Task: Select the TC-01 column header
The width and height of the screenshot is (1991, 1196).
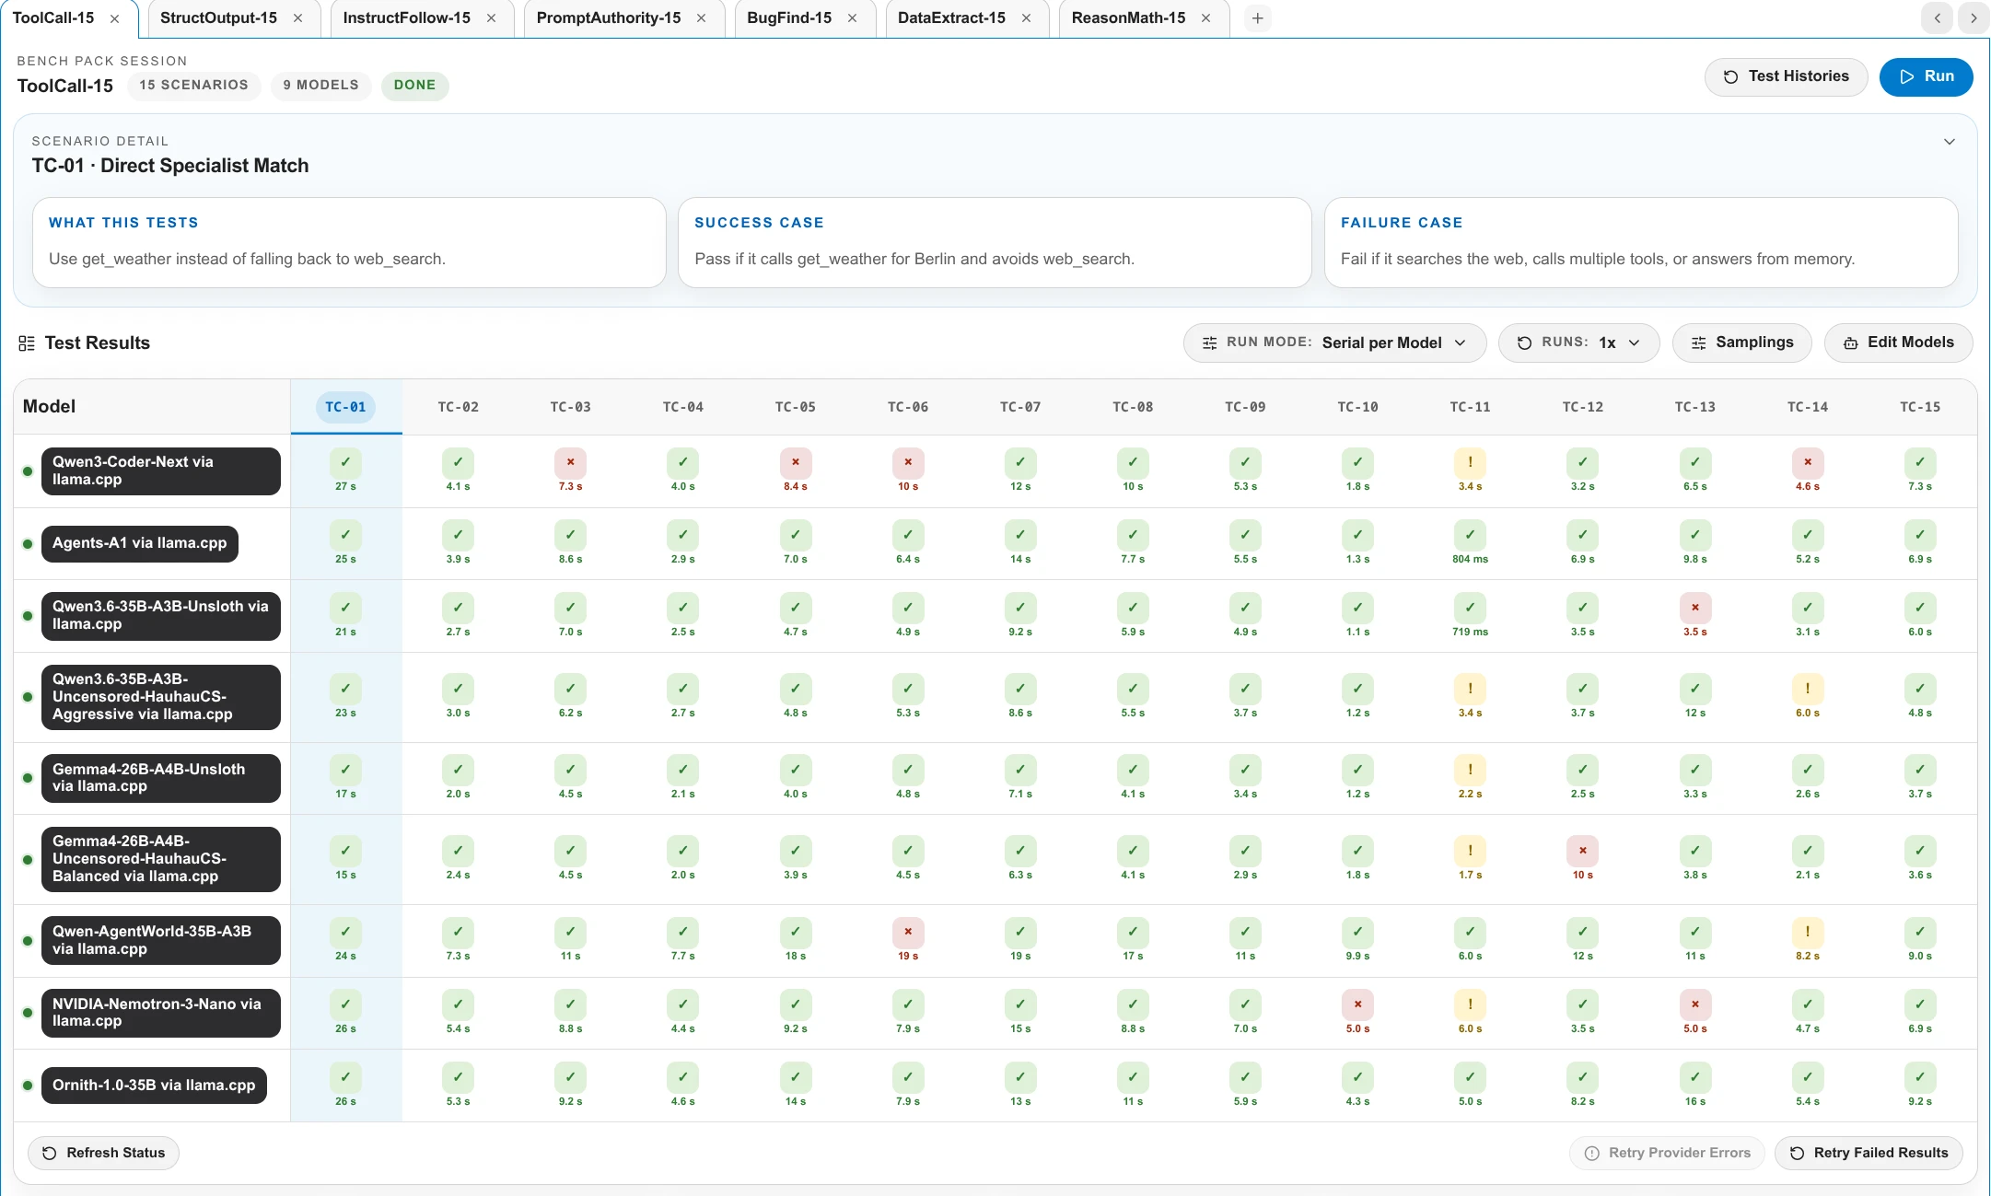Action: (345, 407)
